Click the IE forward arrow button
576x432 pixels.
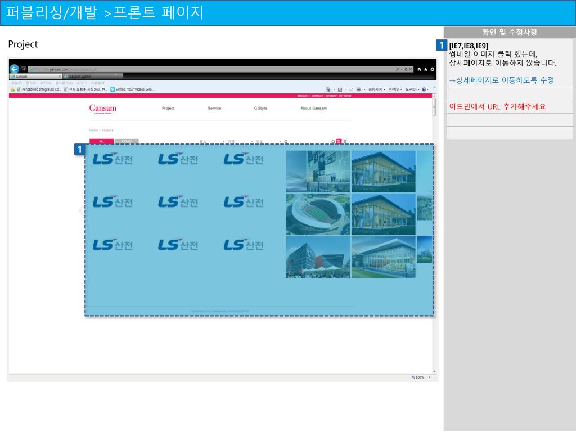click(x=24, y=69)
